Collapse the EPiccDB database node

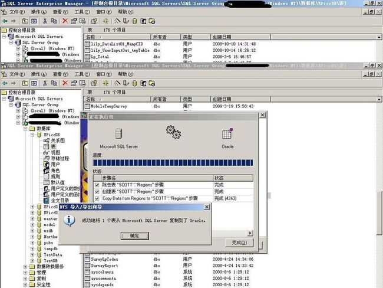pos(32,135)
